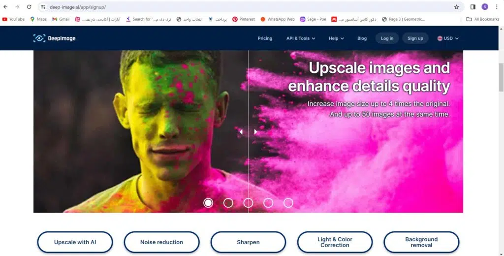504x256 pixels.
Task: Choose Noise reduction
Action: [x=161, y=242]
